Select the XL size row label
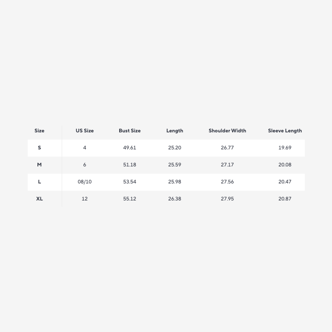Screen dimensions: 332x332 pos(40,199)
